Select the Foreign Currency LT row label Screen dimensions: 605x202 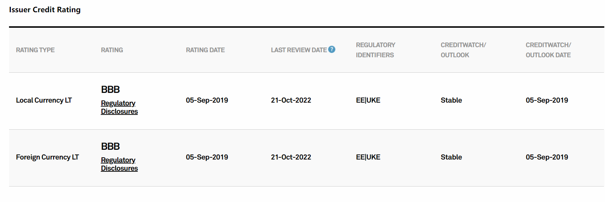[47, 157]
